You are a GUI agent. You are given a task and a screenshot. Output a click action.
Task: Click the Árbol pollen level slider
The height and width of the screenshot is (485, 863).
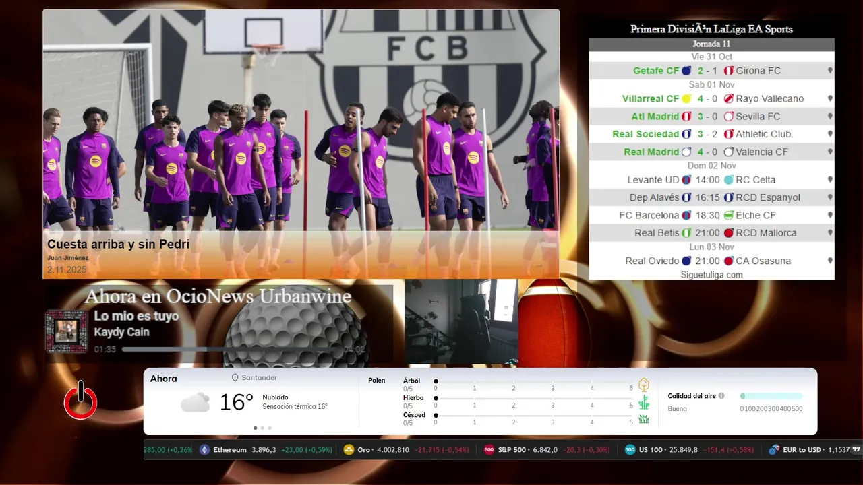(533, 381)
